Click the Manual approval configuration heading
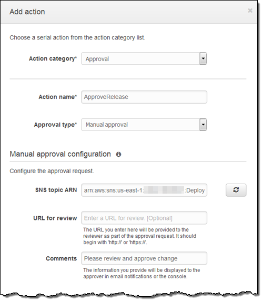The image size is (263, 302). (x=60, y=154)
